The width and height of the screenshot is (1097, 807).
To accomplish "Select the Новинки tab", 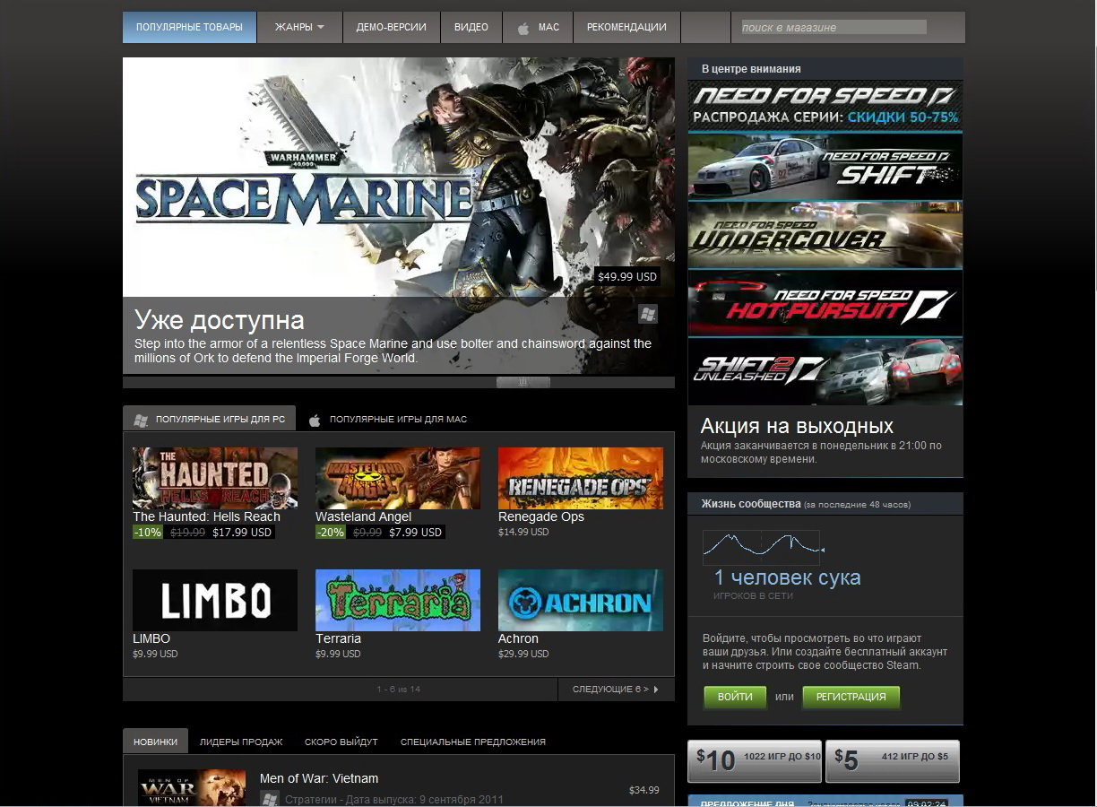I will 155,742.
